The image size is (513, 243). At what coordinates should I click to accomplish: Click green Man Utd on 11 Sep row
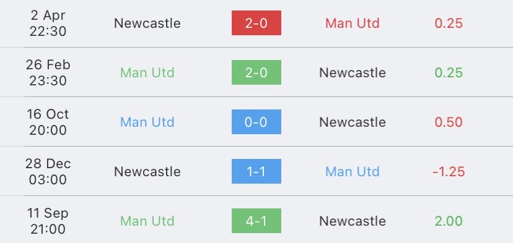pos(147,221)
